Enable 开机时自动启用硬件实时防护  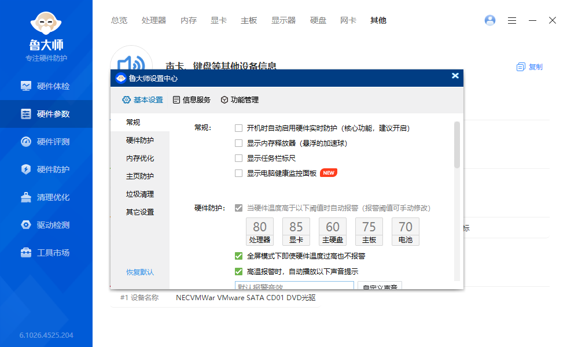239,128
